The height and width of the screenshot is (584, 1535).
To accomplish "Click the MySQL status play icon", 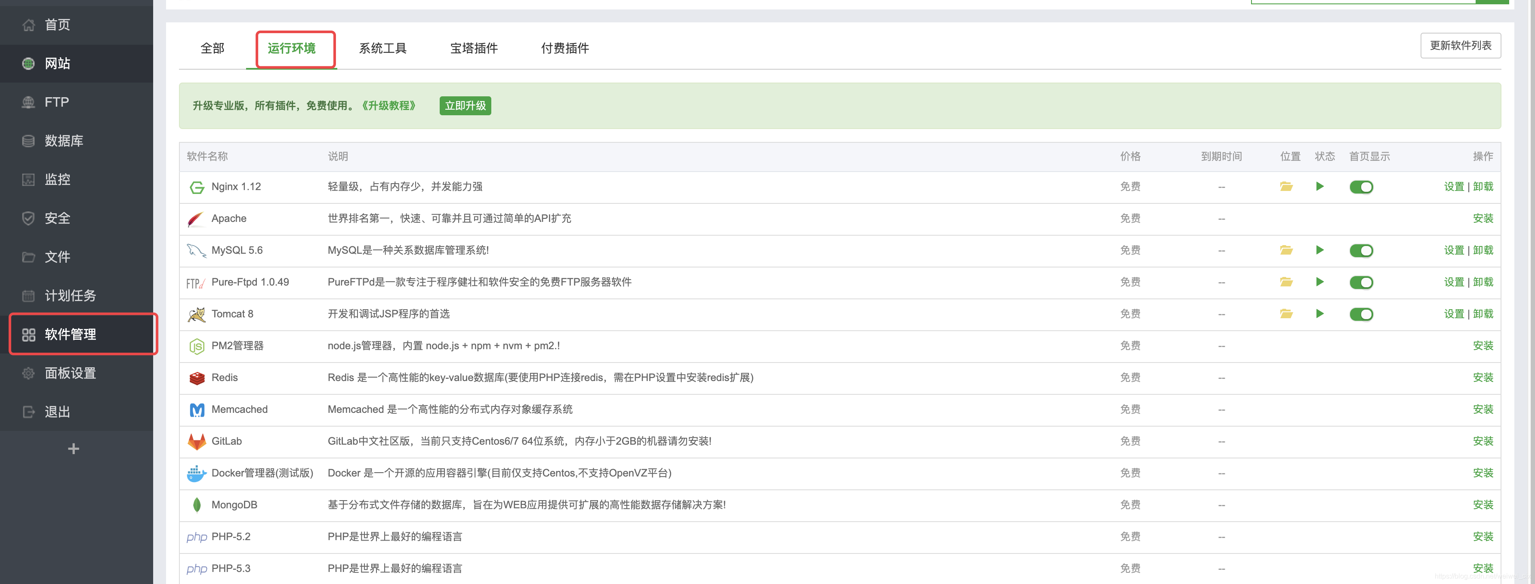I will [1319, 250].
